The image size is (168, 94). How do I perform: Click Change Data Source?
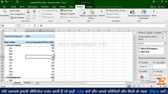[92, 14]
